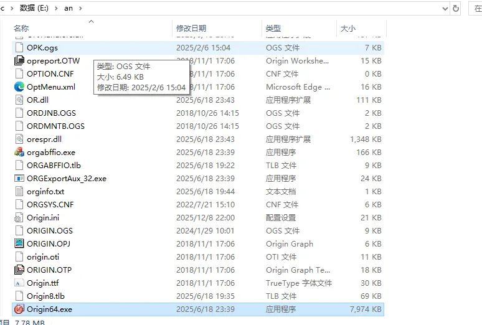482x325 pixels.
Task: Sort files by 大小 column header
Action: [348, 29]
